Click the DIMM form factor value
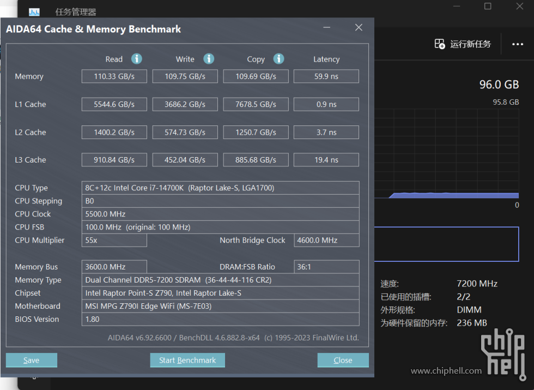 tap(469, 310)
